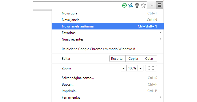This screenshot has height=102, width=197.
Task: Close the Chrome hamburger menu button
Action: [x=159, y=5]
